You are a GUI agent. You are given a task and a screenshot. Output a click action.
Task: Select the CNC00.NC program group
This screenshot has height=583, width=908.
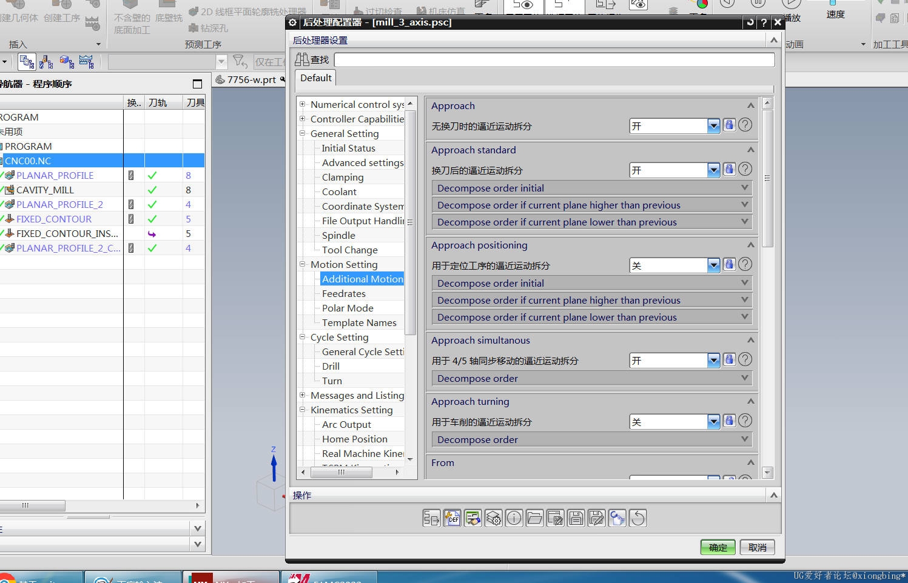pos(28,161)
